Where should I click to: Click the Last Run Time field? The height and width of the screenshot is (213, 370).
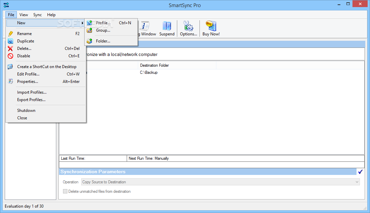[x=93, y=158]
